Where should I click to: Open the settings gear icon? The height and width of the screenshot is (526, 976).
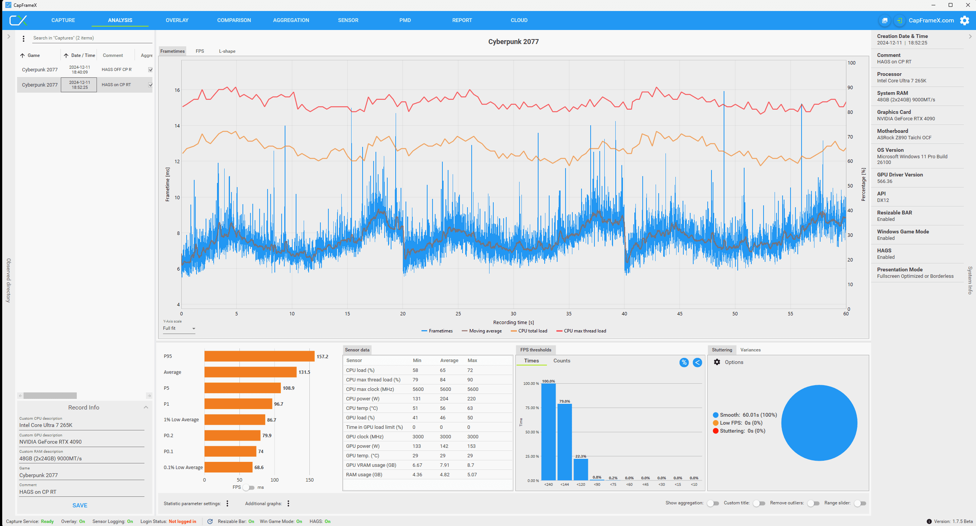point(965,20)
